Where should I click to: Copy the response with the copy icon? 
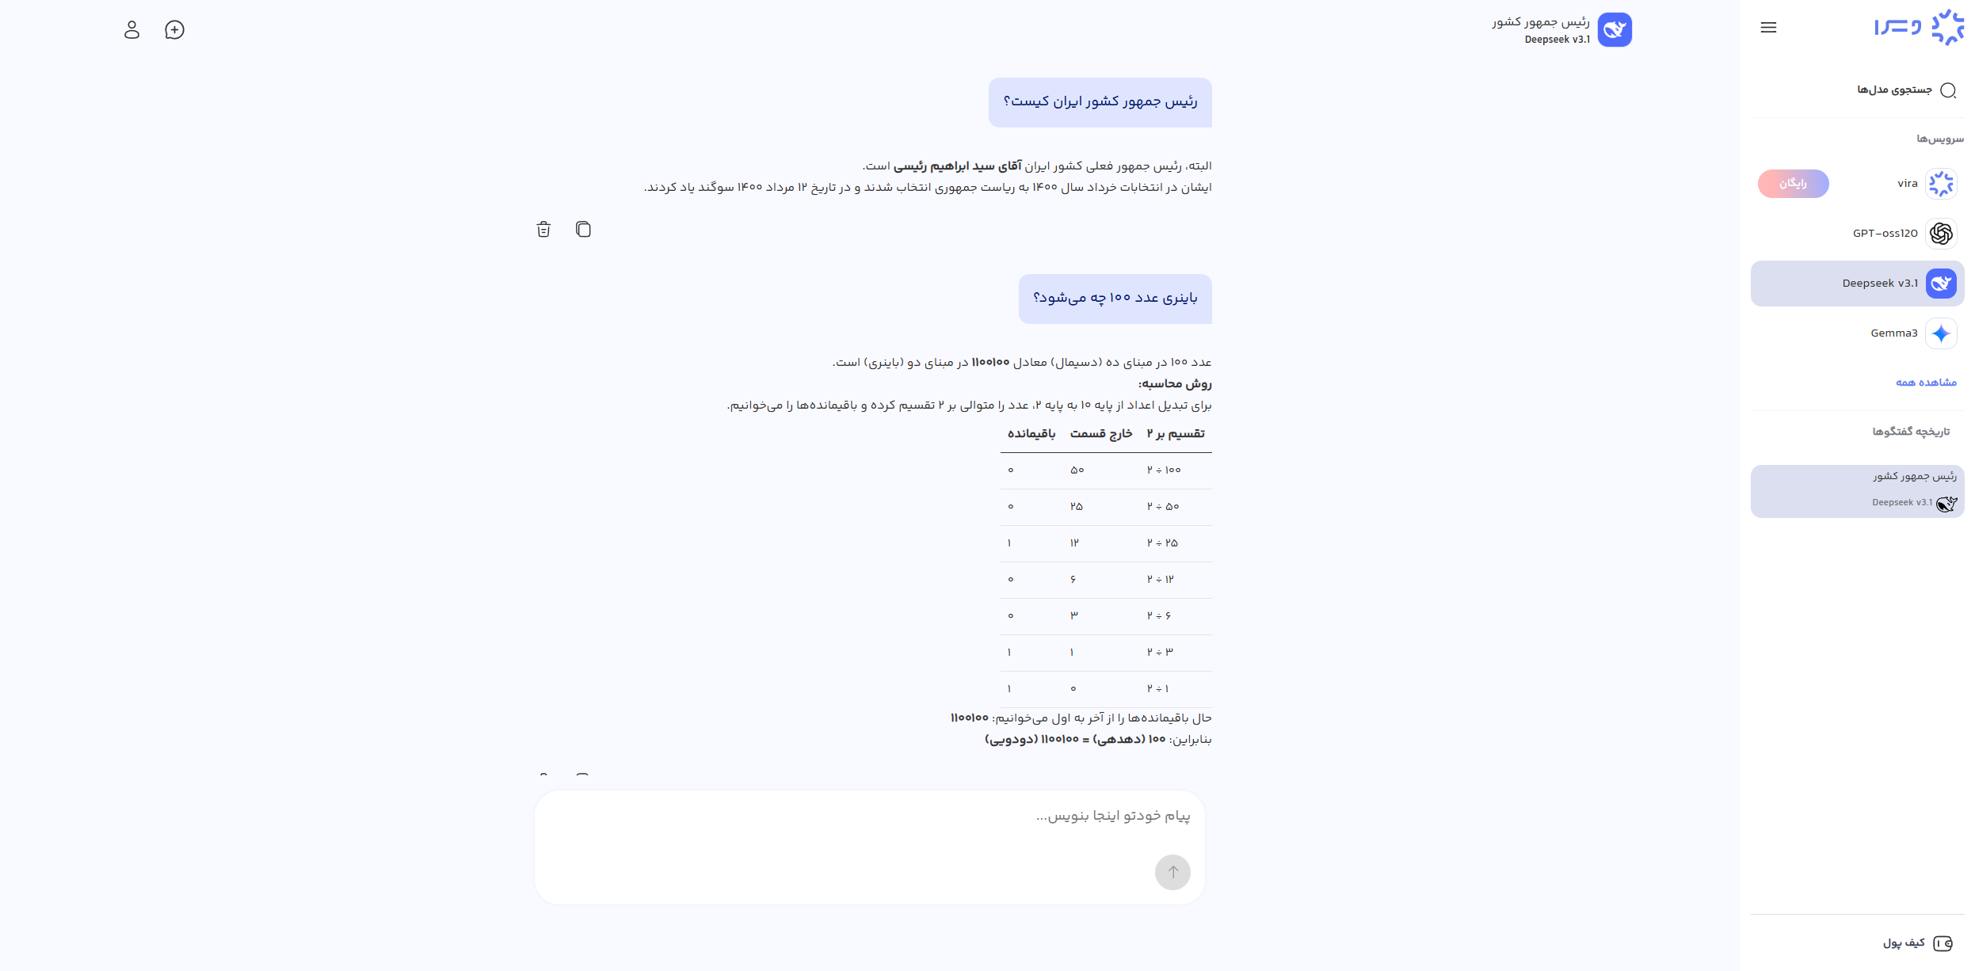pos(584,229)
